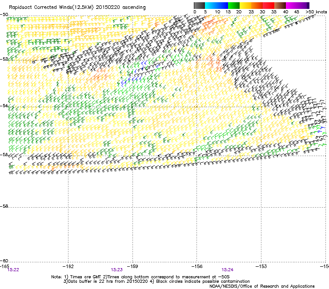Viewport: 329px width, 289px height.
Task: Click the longitude label -159
Action: click(132, 266)
